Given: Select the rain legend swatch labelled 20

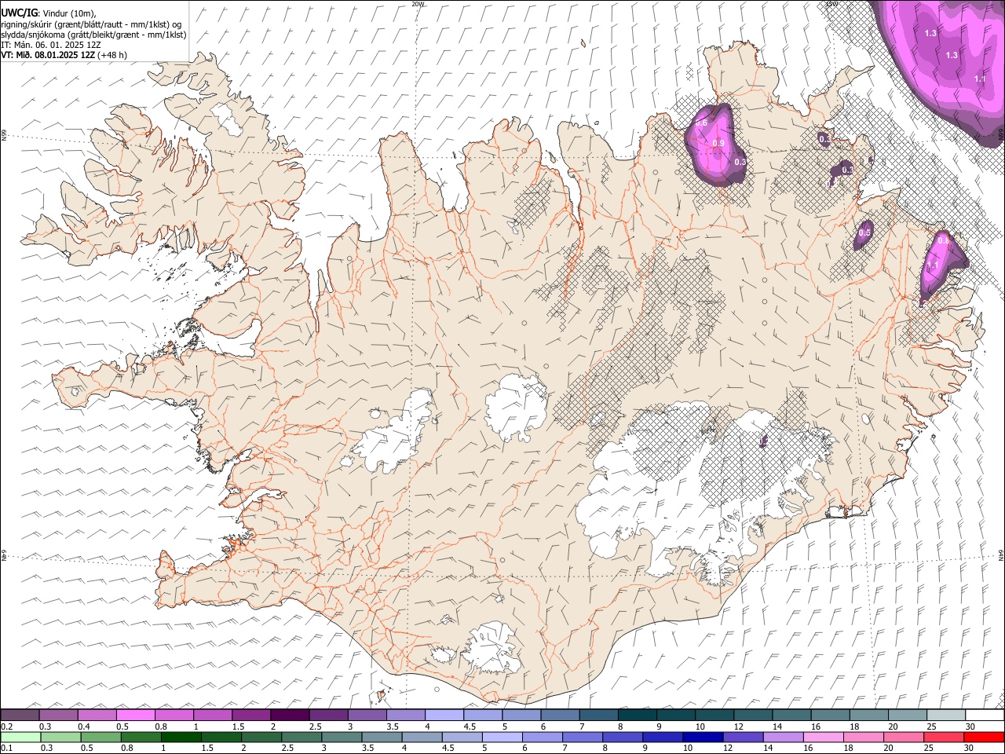Looking at the screenshot, I should tap(902, 738).
